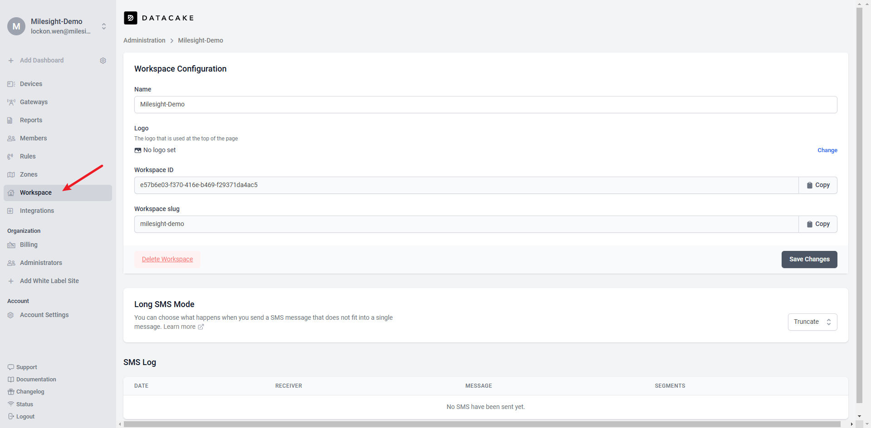
Task: Click the Zones map icon
Action: coord(11,174)
